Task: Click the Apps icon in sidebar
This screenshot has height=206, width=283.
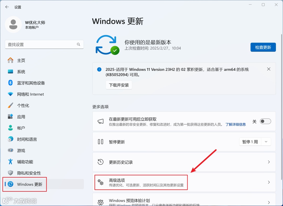Action: [x=10, y=117]
